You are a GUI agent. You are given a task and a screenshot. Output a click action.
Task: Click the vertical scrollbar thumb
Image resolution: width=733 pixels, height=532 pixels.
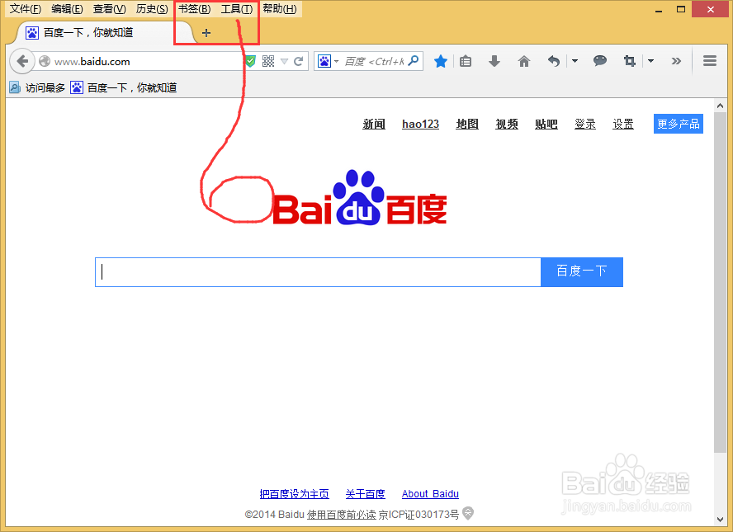[x=720, y=283]
